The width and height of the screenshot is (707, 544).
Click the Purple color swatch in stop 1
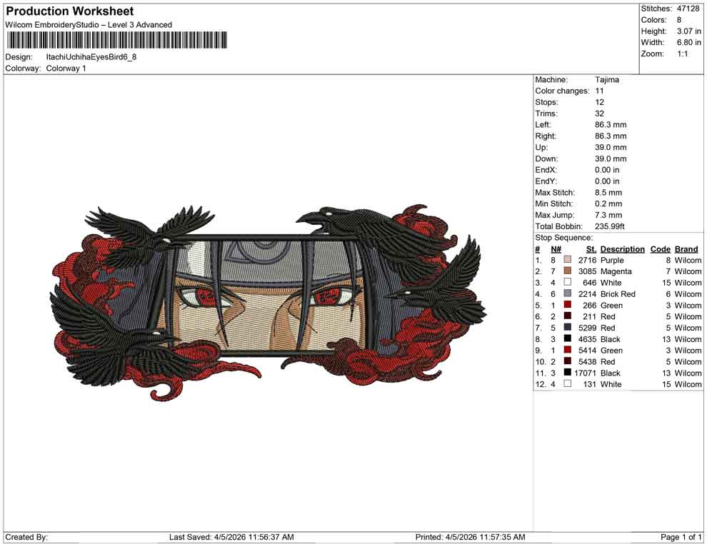coord(567,260)
